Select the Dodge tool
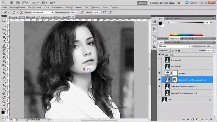 pos(4,73)
